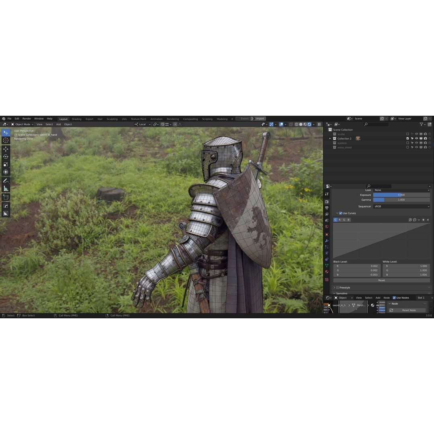
Task: Open the Modifiers wrench tab
Action: click(327, 241)
